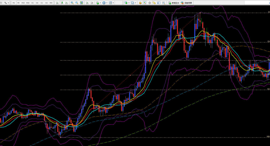Click the 新規注文 new order button
This screenshot has width=270, height=146.
pos(174,3)
